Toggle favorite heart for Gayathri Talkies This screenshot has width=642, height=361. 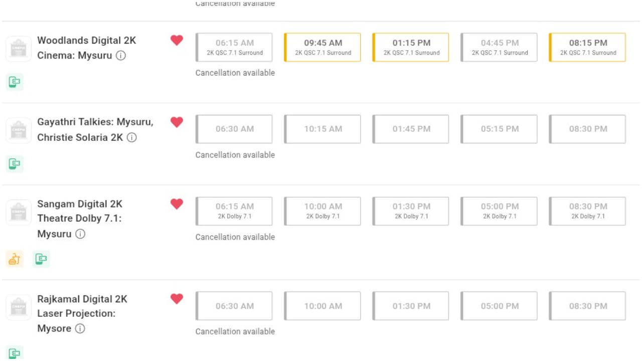pos(177,122)
